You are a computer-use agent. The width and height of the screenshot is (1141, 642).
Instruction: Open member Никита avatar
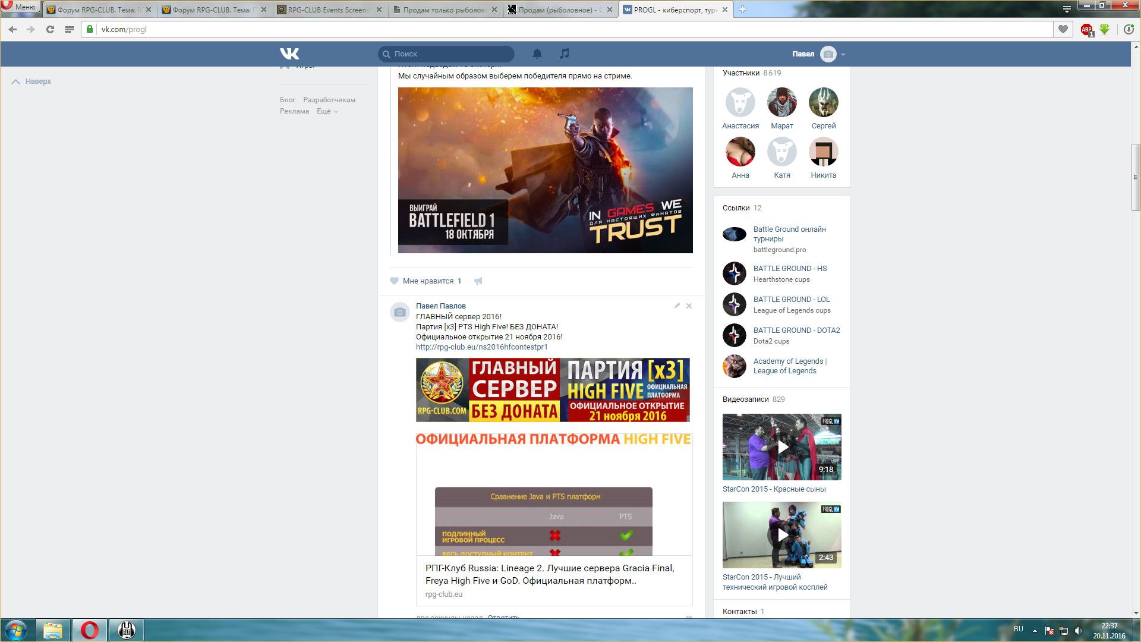(824, 152)
